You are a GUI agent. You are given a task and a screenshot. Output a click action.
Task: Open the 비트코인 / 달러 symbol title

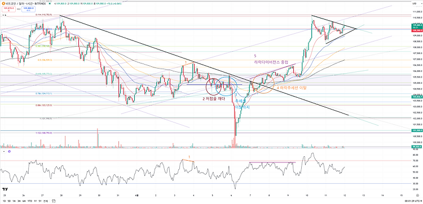point(15,3)
